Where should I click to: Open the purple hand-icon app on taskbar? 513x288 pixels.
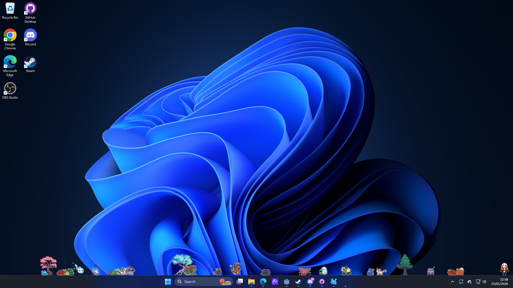tap(275, 282)
